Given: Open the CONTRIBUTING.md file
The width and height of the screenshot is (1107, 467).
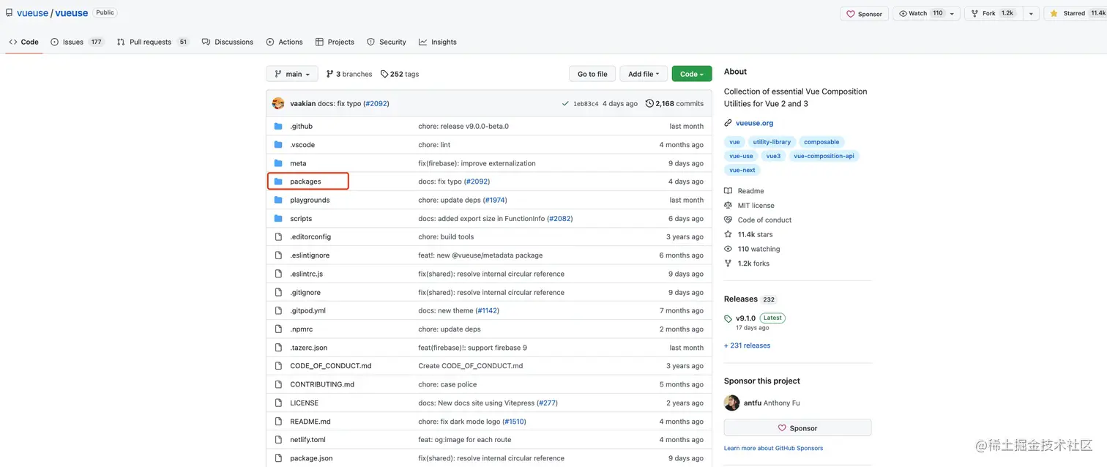Looking at the screenshot, I should pyautogui.click(x=322, y=384).
